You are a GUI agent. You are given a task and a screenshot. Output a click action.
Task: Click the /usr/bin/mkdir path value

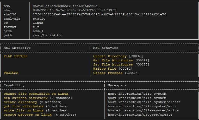[x=47, y=35]
